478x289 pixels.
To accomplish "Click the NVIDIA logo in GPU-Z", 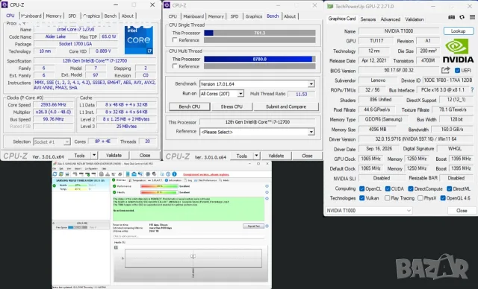I will 458,51.
